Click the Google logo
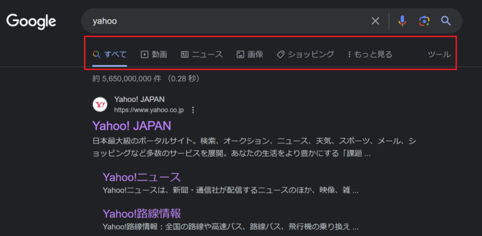 tap(31, 21)
